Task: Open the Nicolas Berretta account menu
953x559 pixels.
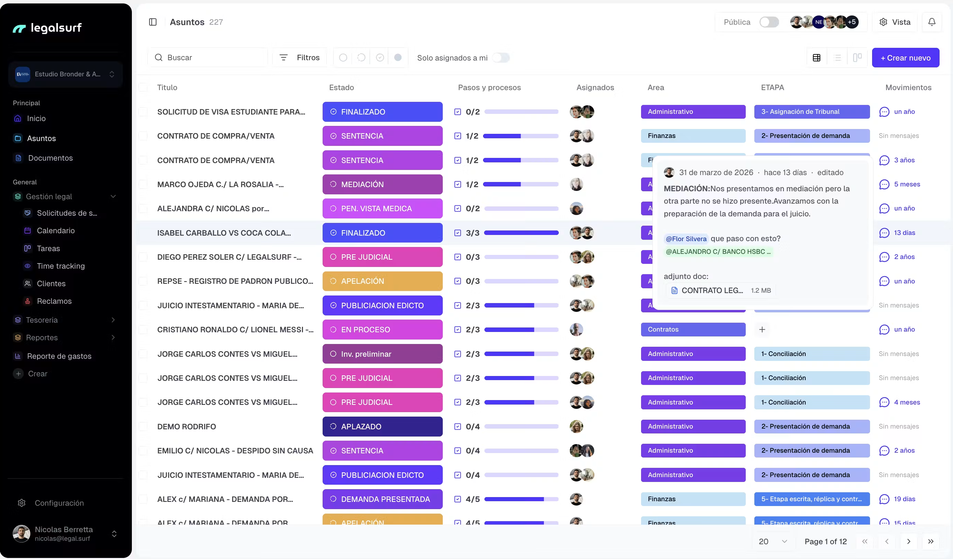Action: click(x=65, y=534)
